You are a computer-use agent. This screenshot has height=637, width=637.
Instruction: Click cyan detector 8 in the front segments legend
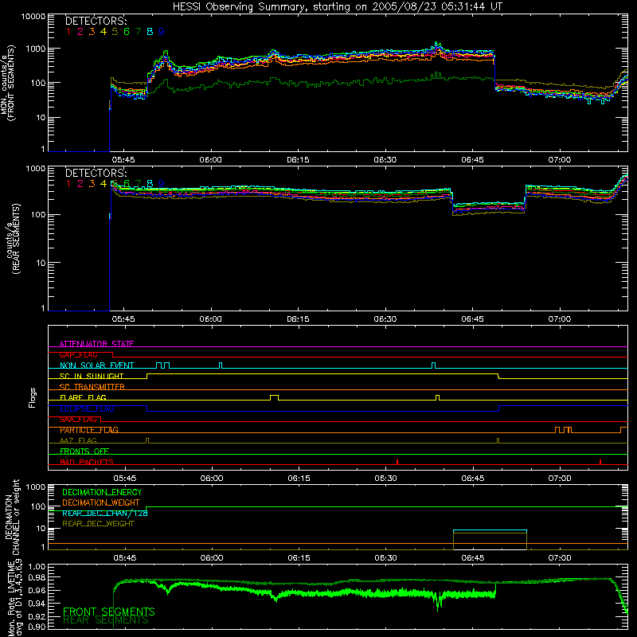click(x=150, y=32)
